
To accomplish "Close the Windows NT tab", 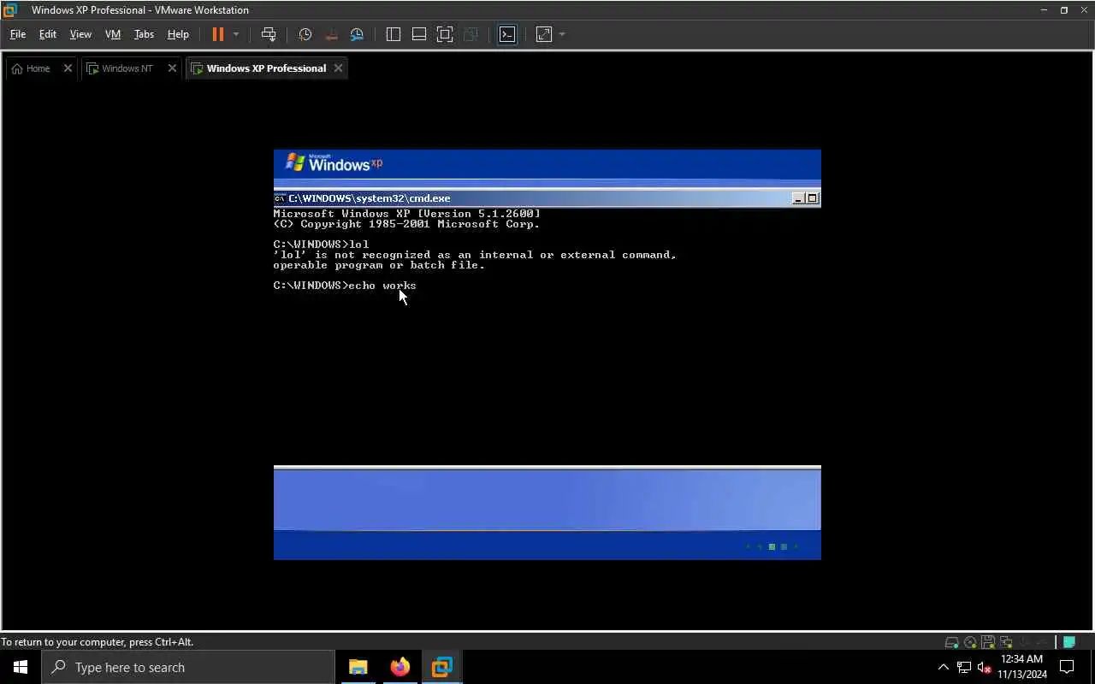I will point(172,68).
